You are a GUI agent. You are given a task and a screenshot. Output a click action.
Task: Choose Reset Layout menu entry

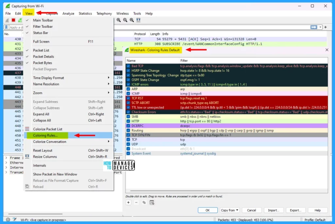(x=69, y=150)
